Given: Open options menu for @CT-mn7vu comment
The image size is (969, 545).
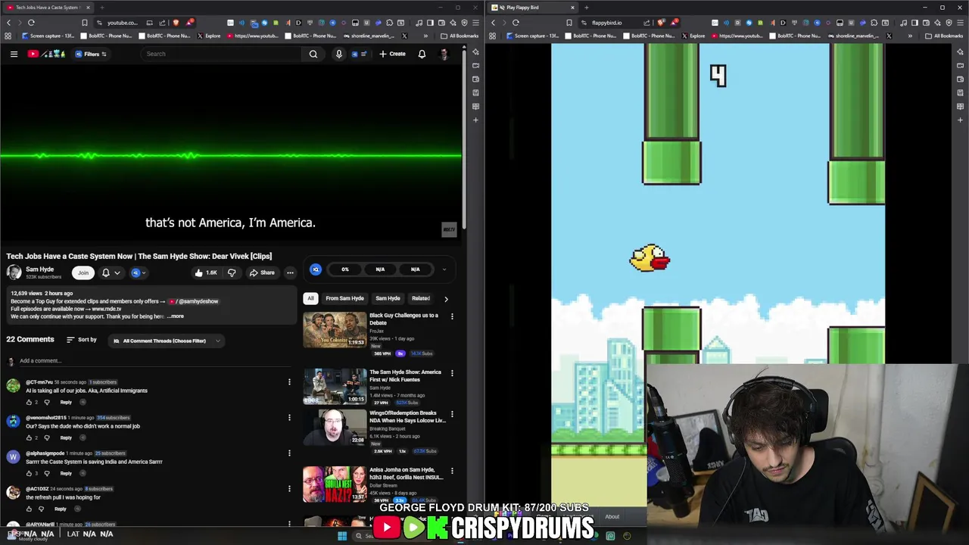Looking at the screenshot, I should (x=289, y=382).
